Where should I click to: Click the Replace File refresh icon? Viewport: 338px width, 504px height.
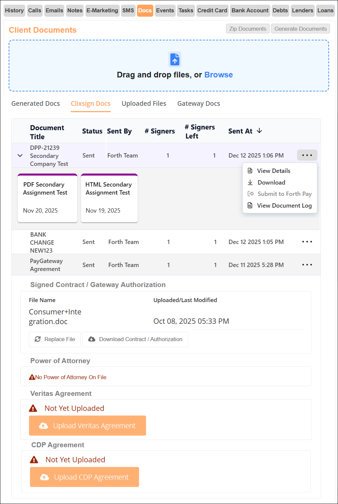[x=38, y=339]
